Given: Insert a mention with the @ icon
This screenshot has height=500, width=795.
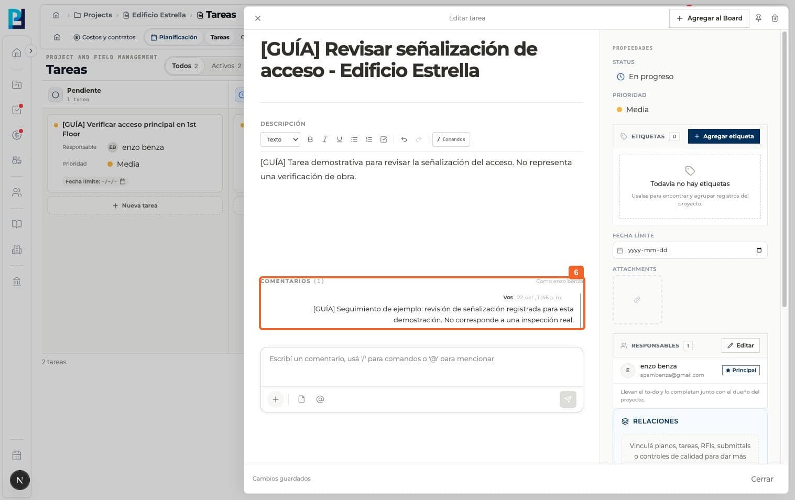Looking at the screenshot, I should (x=320, y=399).
